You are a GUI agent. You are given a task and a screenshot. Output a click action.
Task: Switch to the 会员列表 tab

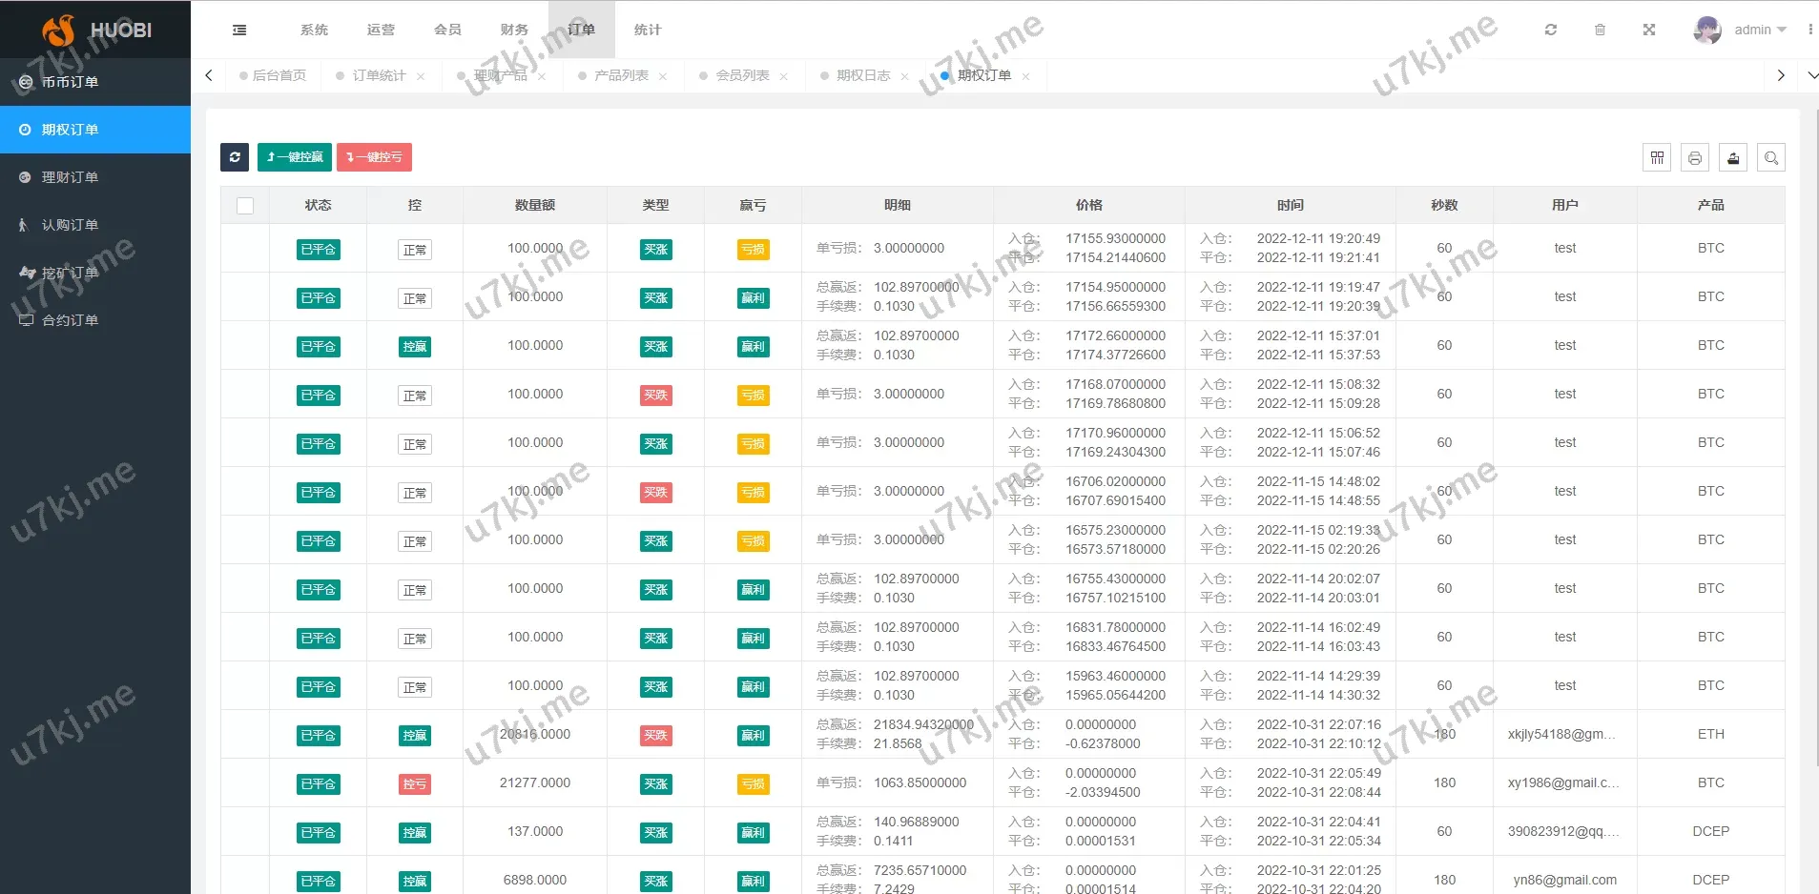(742, 76)
